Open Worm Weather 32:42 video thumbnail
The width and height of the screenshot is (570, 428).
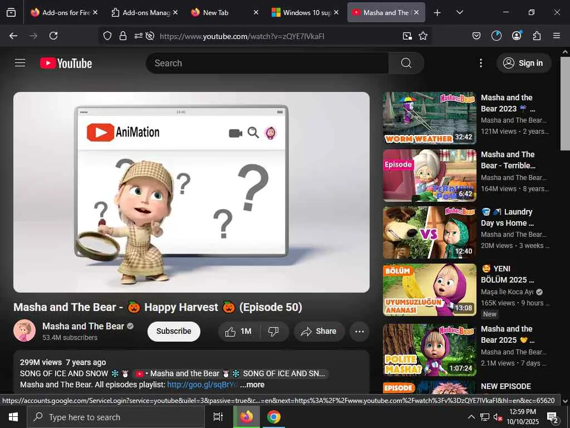coord(429,118)
